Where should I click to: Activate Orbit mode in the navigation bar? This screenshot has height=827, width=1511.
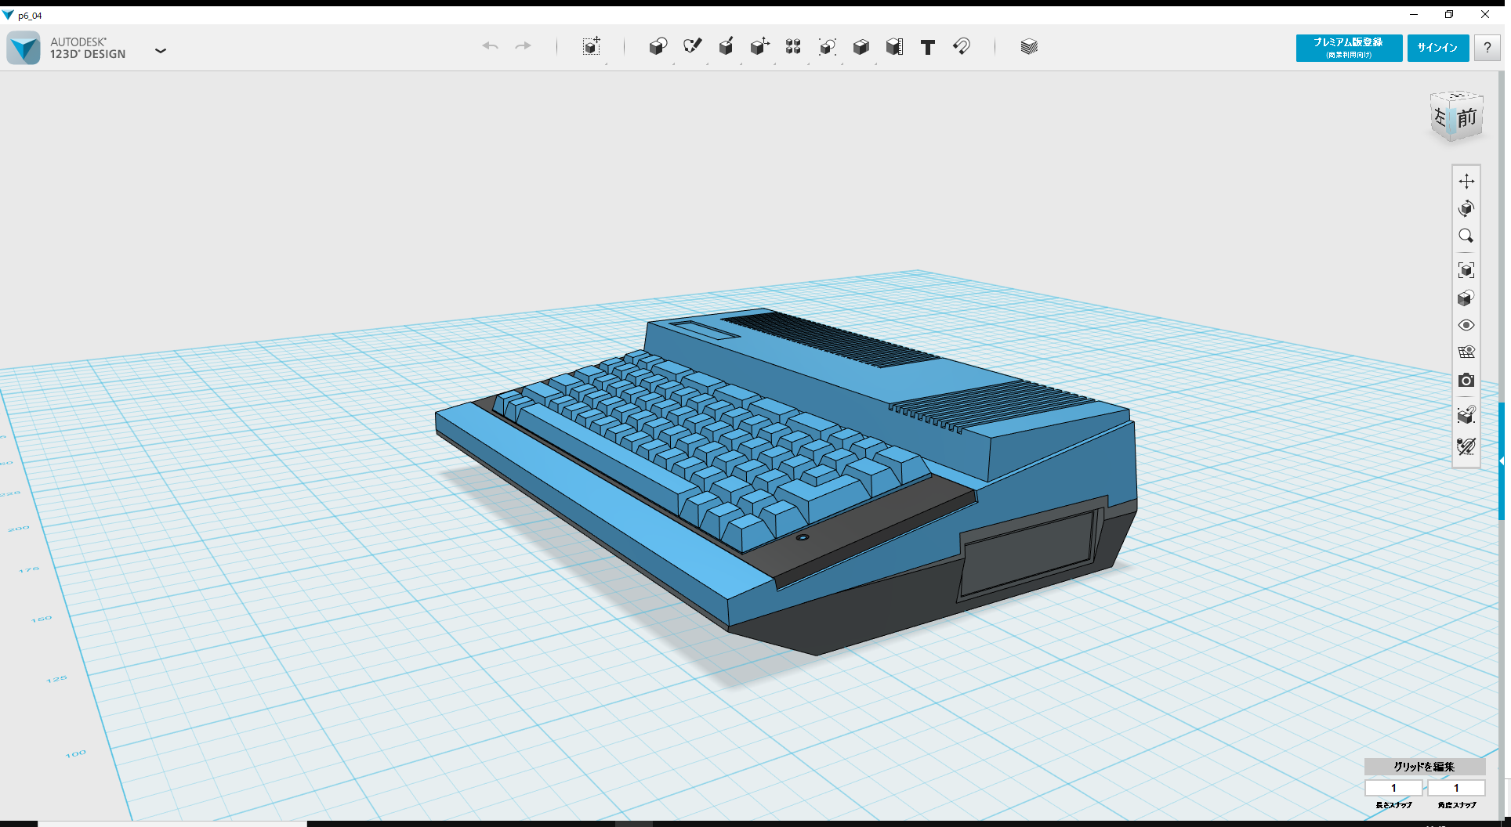click(x=1467, y=208)
